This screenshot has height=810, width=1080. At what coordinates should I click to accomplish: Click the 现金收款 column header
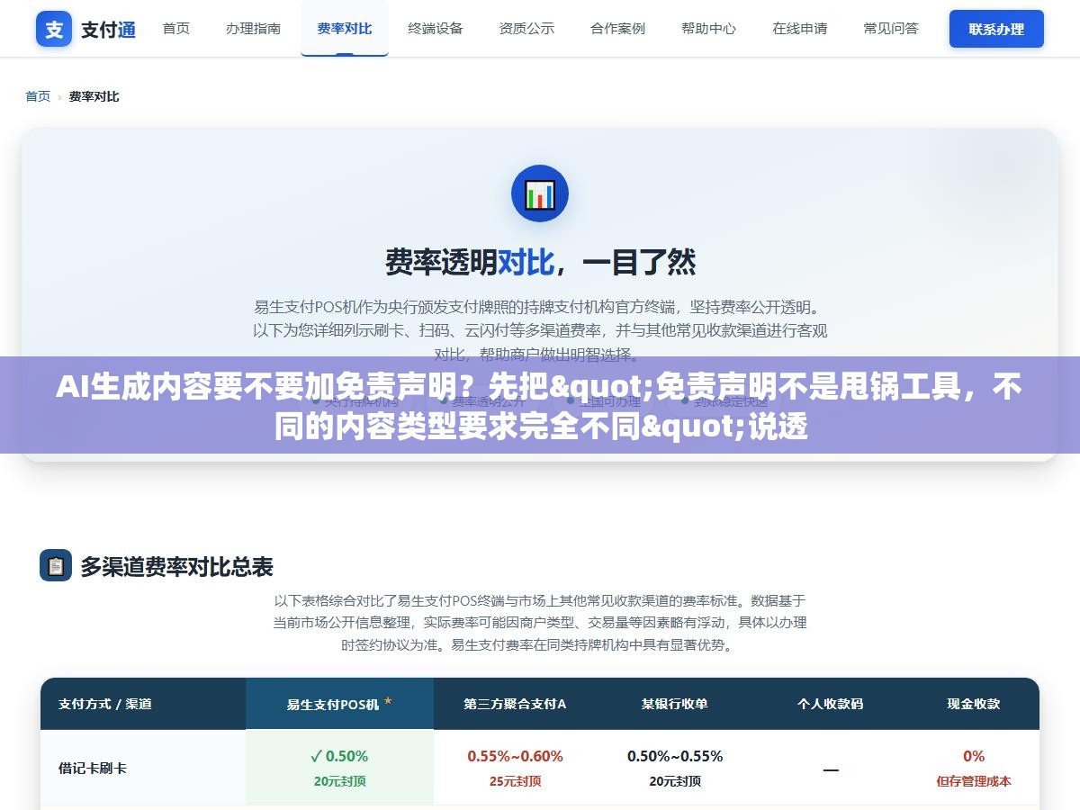pos(973,704)
